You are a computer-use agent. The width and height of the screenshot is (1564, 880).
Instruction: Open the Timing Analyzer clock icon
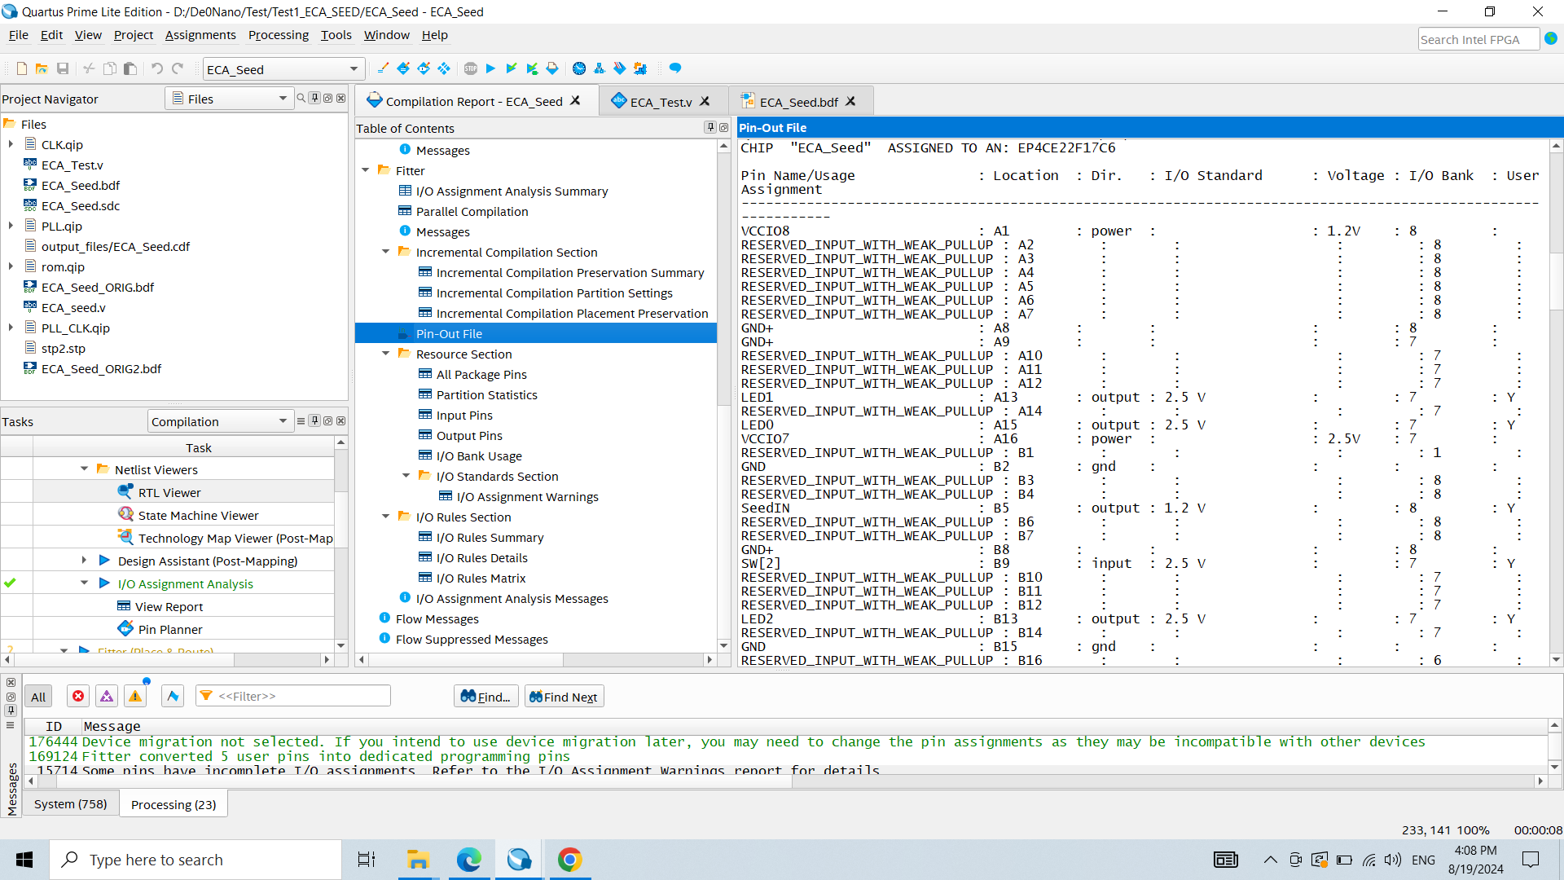pos(579,68)
